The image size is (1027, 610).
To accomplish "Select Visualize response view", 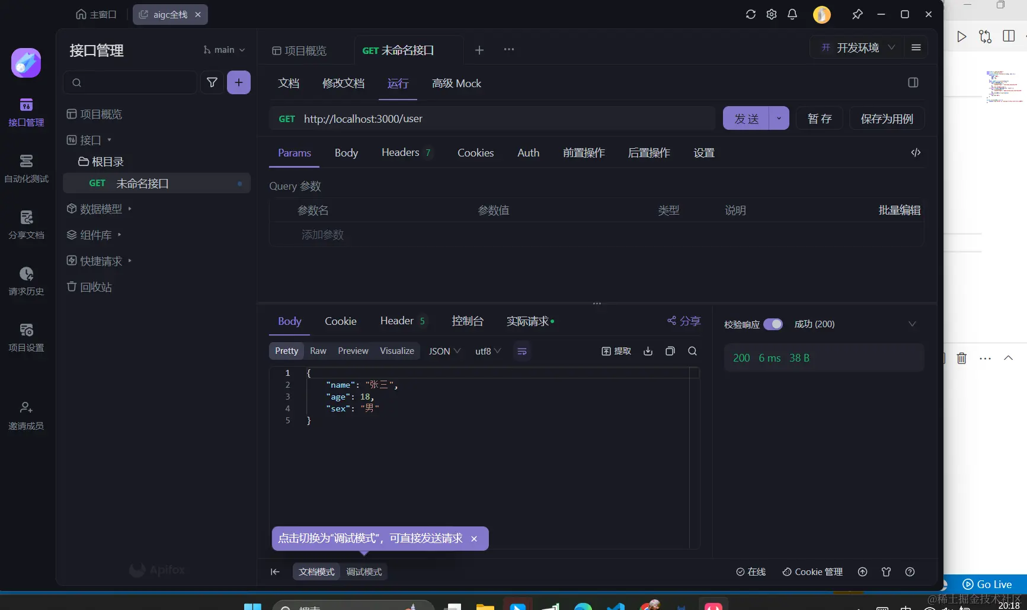I will click(397, 351).
